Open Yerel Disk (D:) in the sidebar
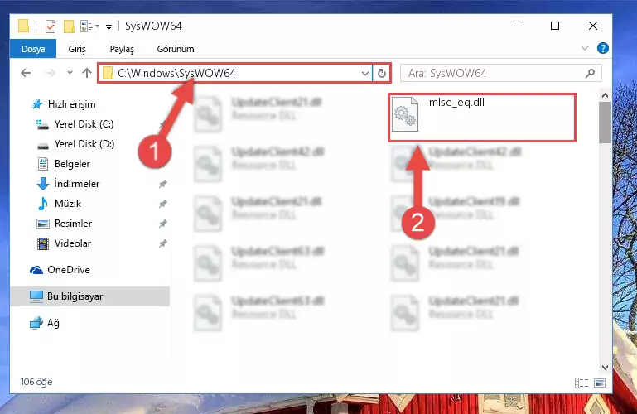Screen dimensions: 637x414 coord(84,144)
